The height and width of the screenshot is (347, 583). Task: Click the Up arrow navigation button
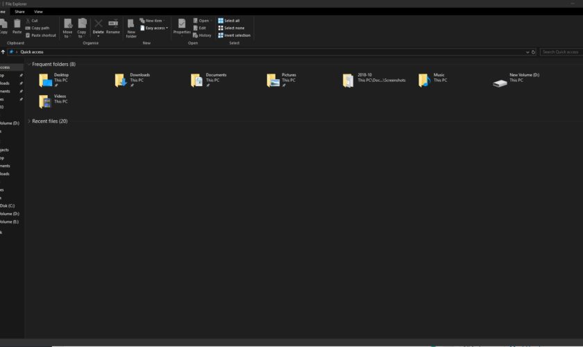pyautogui.click(x=3, y=52)
